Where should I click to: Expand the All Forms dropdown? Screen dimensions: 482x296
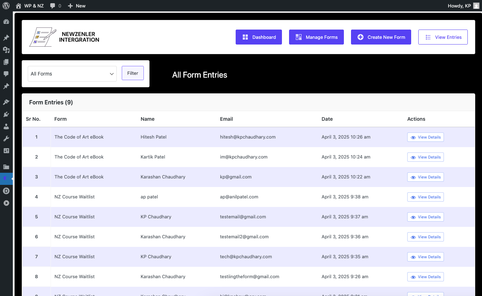pyautogui.click(x=72, y=74)
